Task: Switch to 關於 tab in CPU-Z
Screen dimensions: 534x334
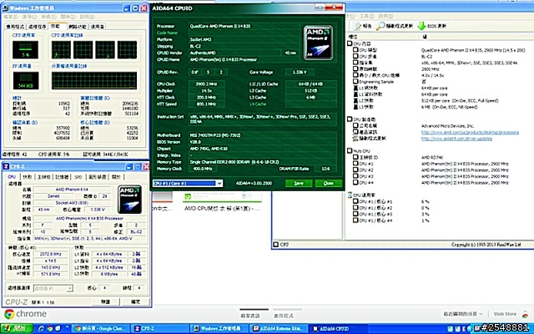Action: click(x=116, y=177)
